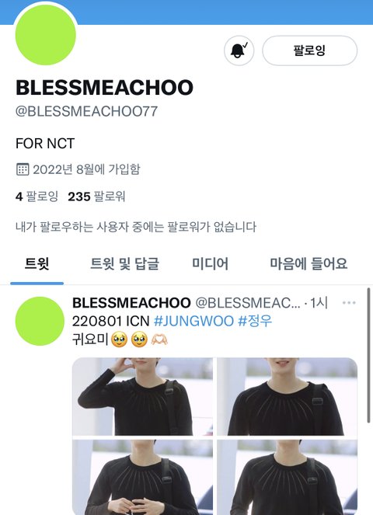Toggle the notification bell for BLESSMEACHOO
Viewport: 373px width, 515px height.
(239, 50)
